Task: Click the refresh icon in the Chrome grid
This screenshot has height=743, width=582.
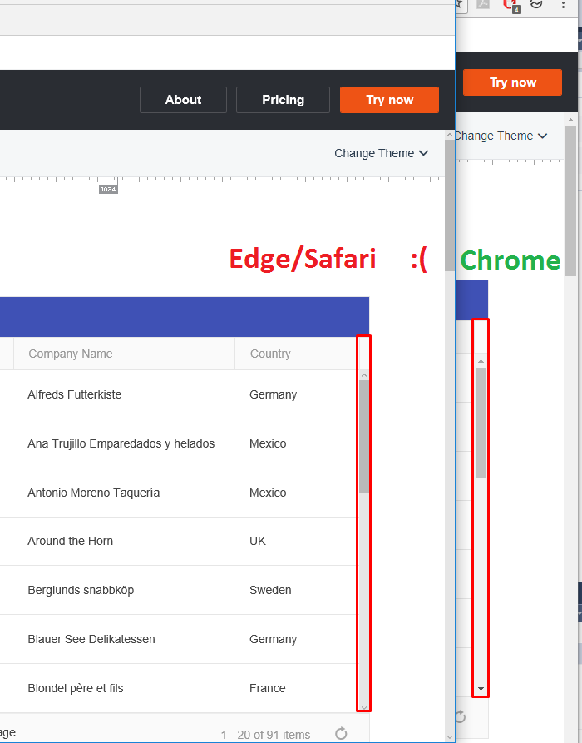Action: coord(460,716)
